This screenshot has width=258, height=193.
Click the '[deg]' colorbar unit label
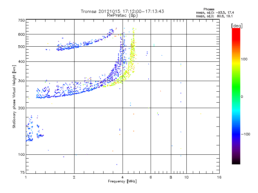pos(237,26)
